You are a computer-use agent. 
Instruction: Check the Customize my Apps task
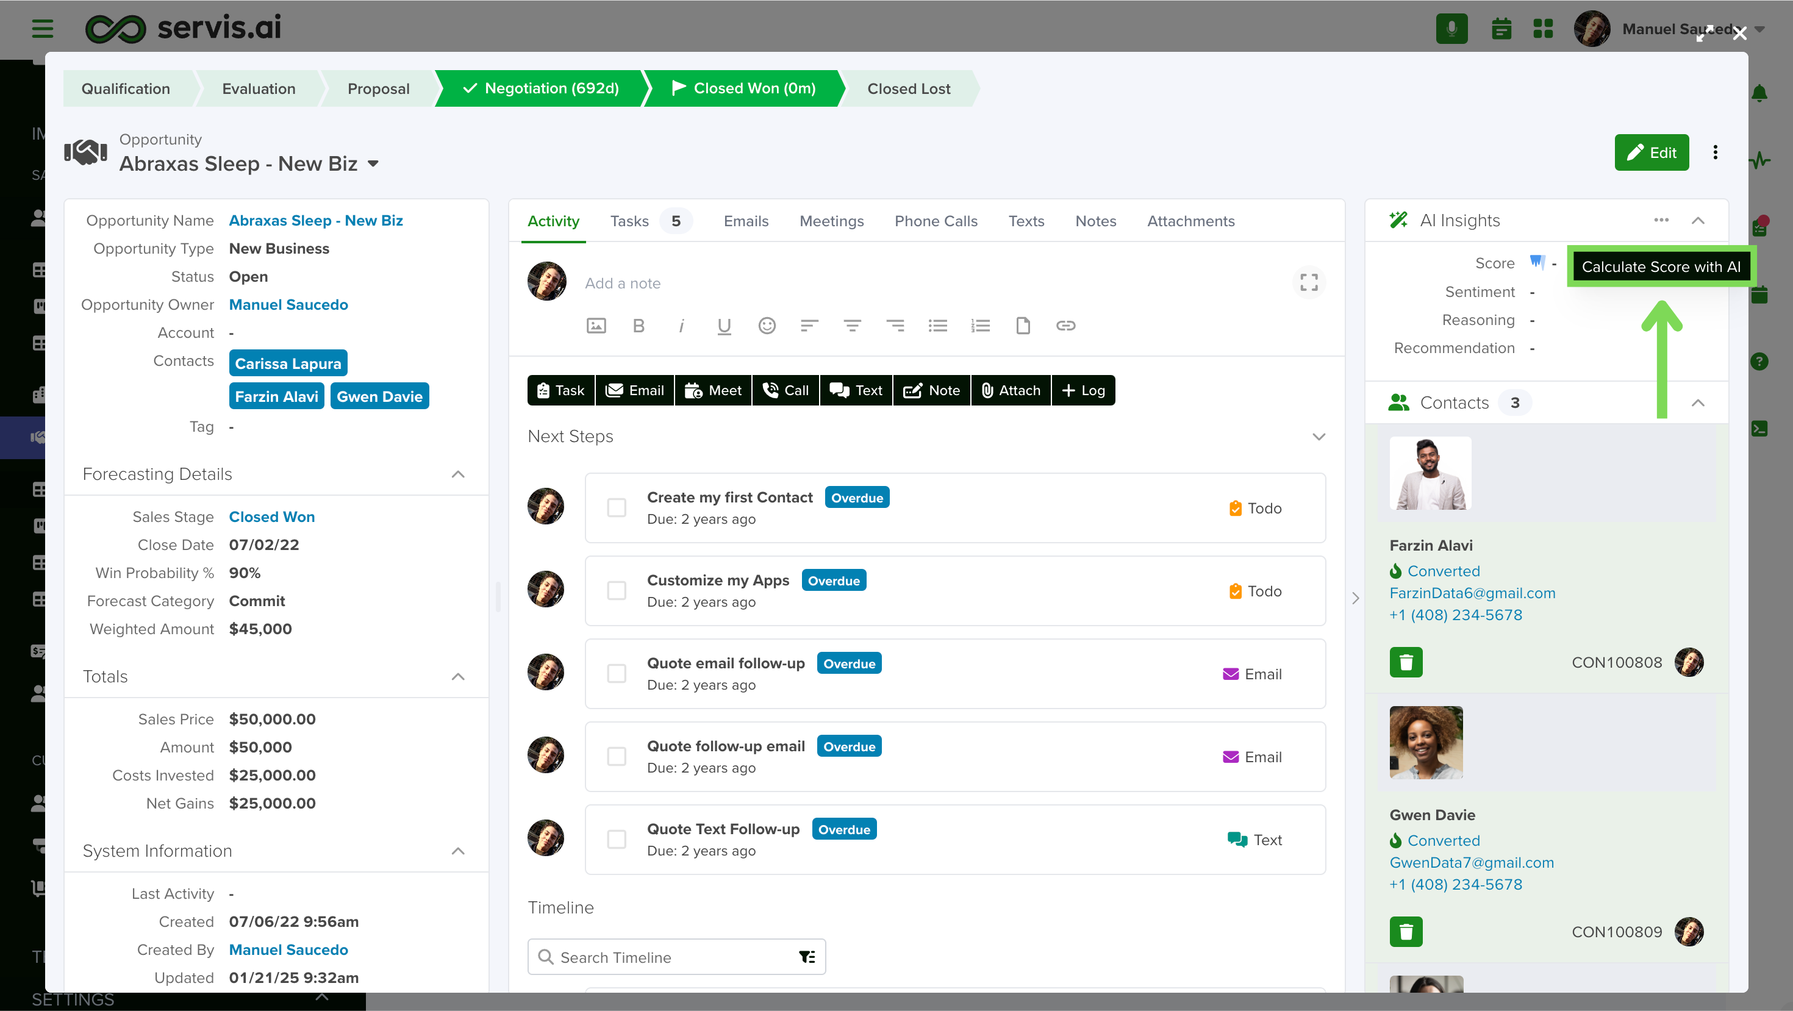[x=617, y=590]
